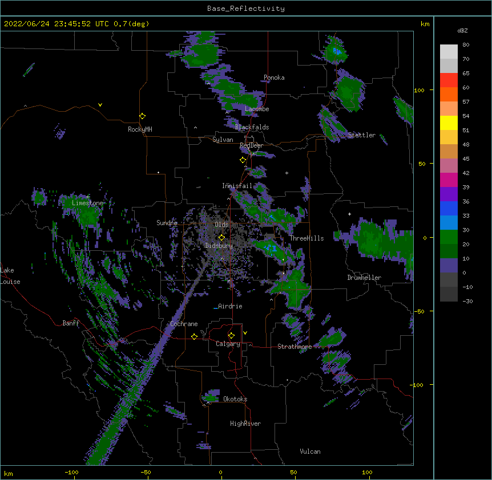Select the Blackfalds label on map
Image resolution: width=492 pixels, height=480 pixels.
pyautogui.click(x=252, y=127)
